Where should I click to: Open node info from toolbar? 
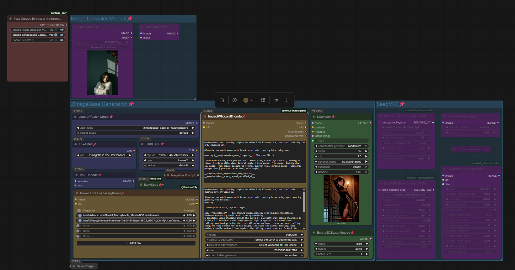tap(234, 100)
